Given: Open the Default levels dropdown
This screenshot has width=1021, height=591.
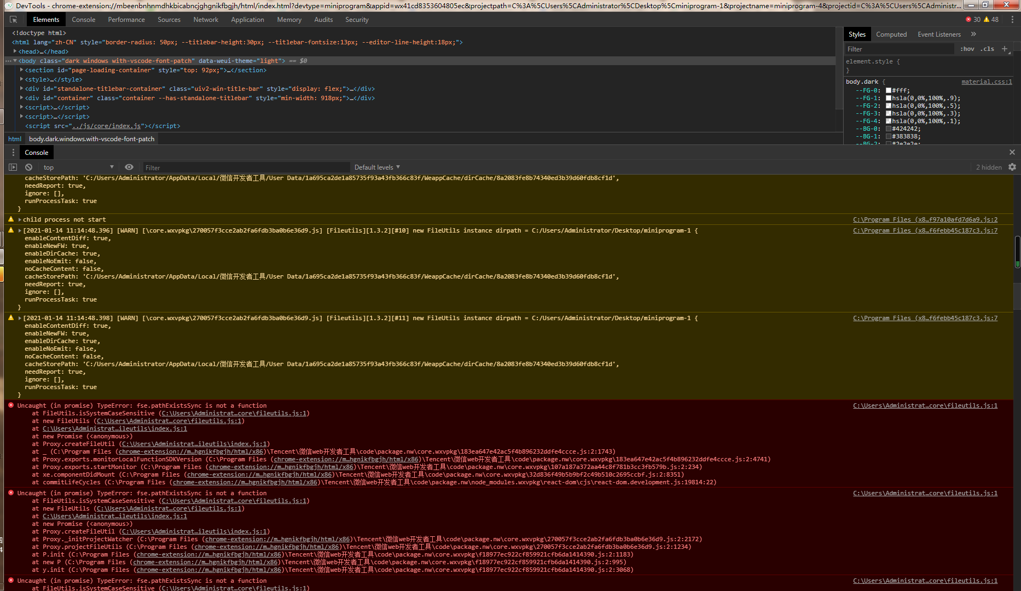Looking at the screenshot, I should click(x=377, y=167).
